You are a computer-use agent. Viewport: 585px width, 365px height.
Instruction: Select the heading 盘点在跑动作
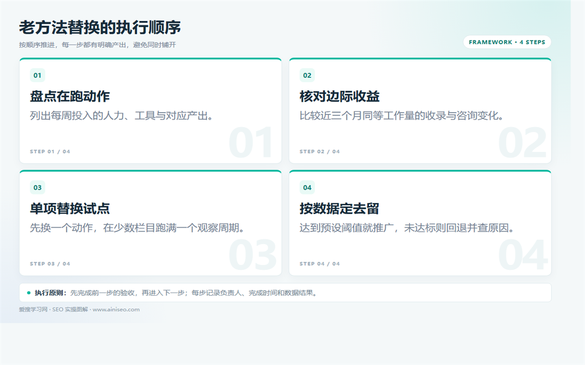tap(70, 96)
